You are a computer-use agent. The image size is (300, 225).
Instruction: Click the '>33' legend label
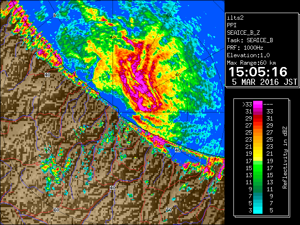pos(247,105)
